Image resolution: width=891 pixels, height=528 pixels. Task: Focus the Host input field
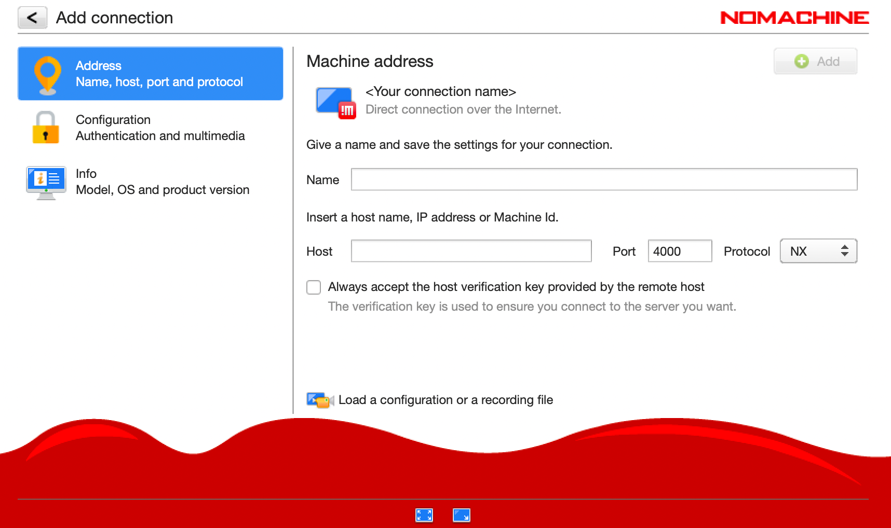point(471,251)
